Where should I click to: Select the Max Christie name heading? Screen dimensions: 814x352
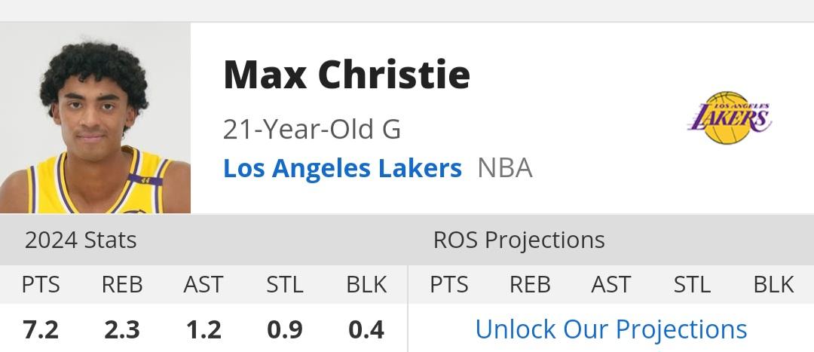click(x=347, y=75)
